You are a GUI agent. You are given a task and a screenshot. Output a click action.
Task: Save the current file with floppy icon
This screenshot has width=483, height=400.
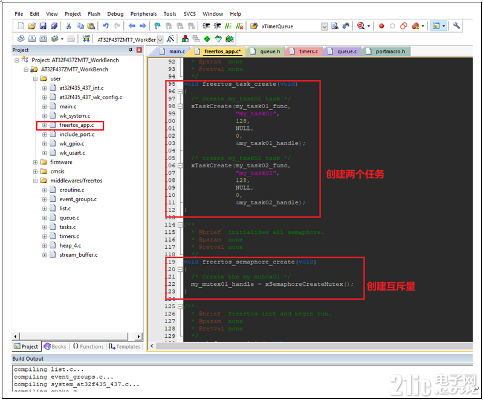point(43,26)
